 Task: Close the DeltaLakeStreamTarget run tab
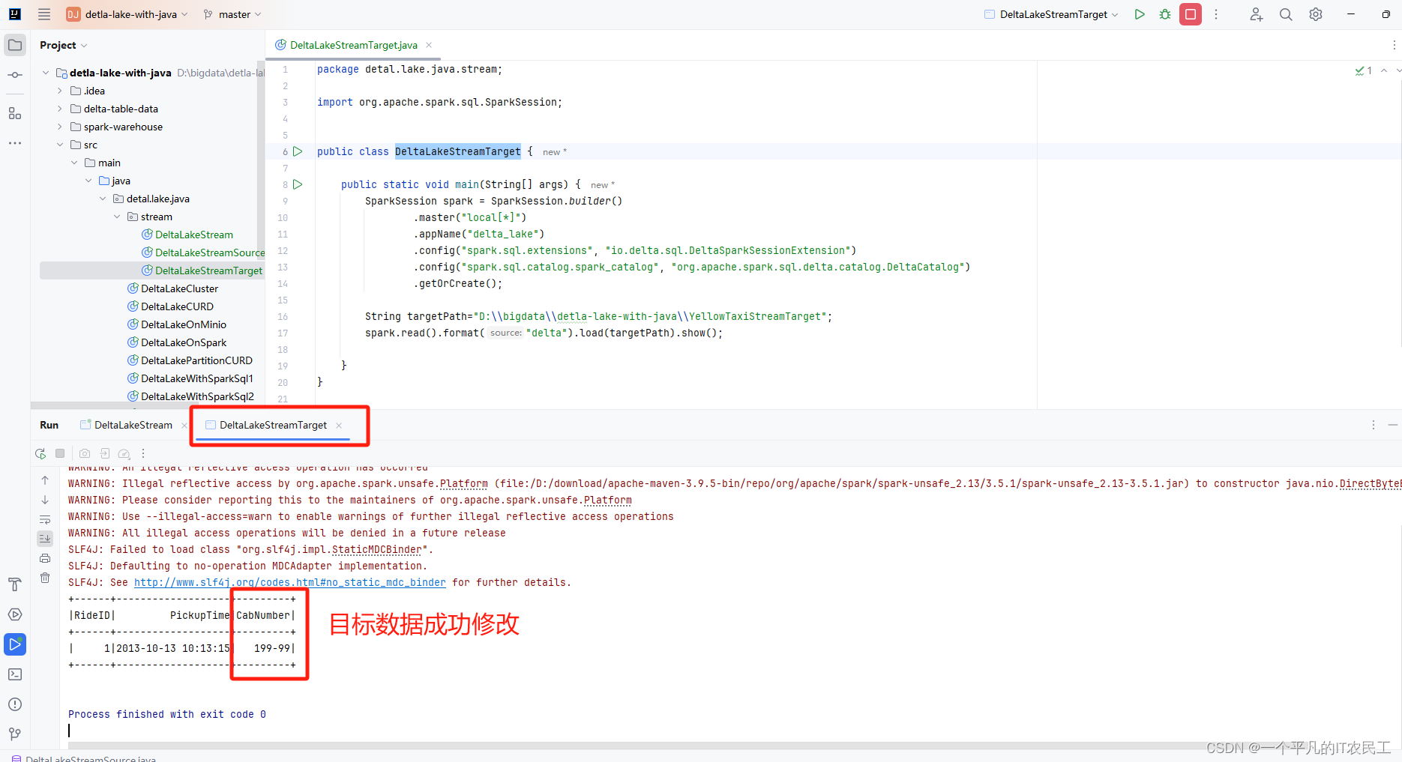(x=339, y=425)
